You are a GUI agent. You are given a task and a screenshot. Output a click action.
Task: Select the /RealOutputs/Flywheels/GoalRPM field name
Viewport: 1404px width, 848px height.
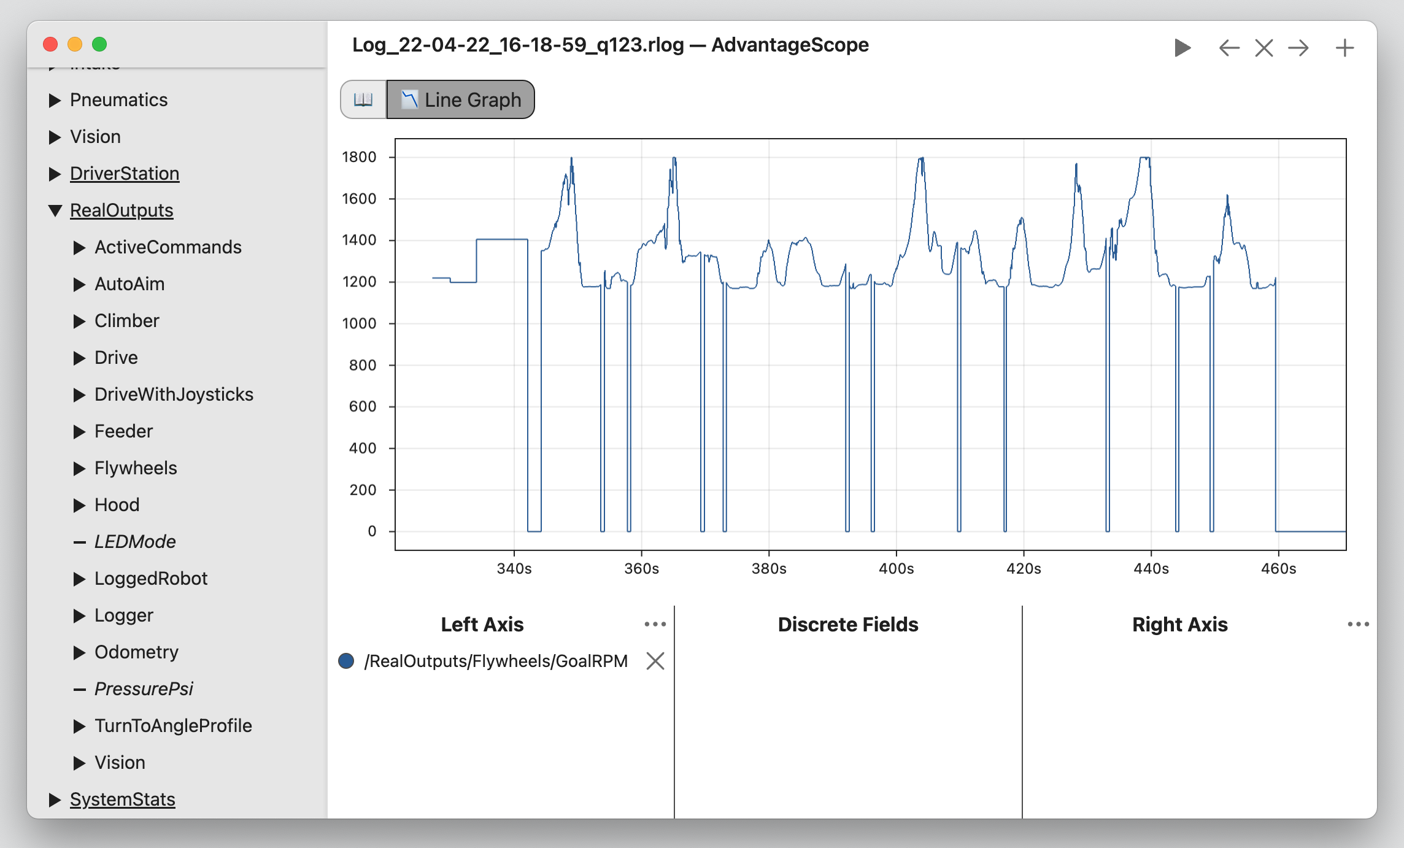point(496,661)
